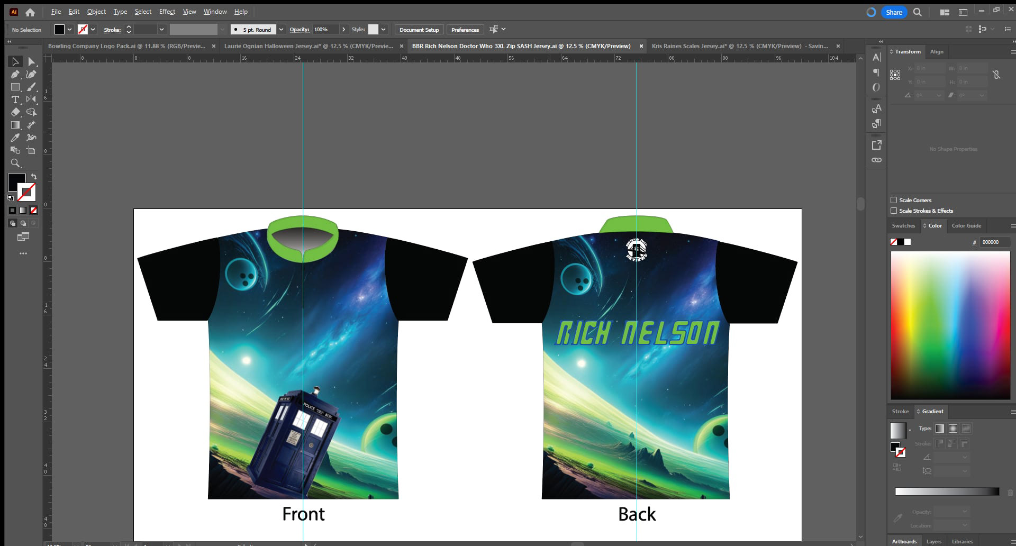Viewport: 1016px width, 546px height.
Task: Choose Linear gradient type
Action: click(x=940, y=429)
